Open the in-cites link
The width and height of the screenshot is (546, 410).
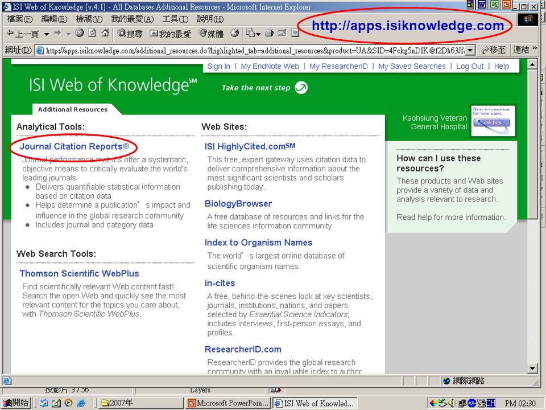[x=220, y=283]
